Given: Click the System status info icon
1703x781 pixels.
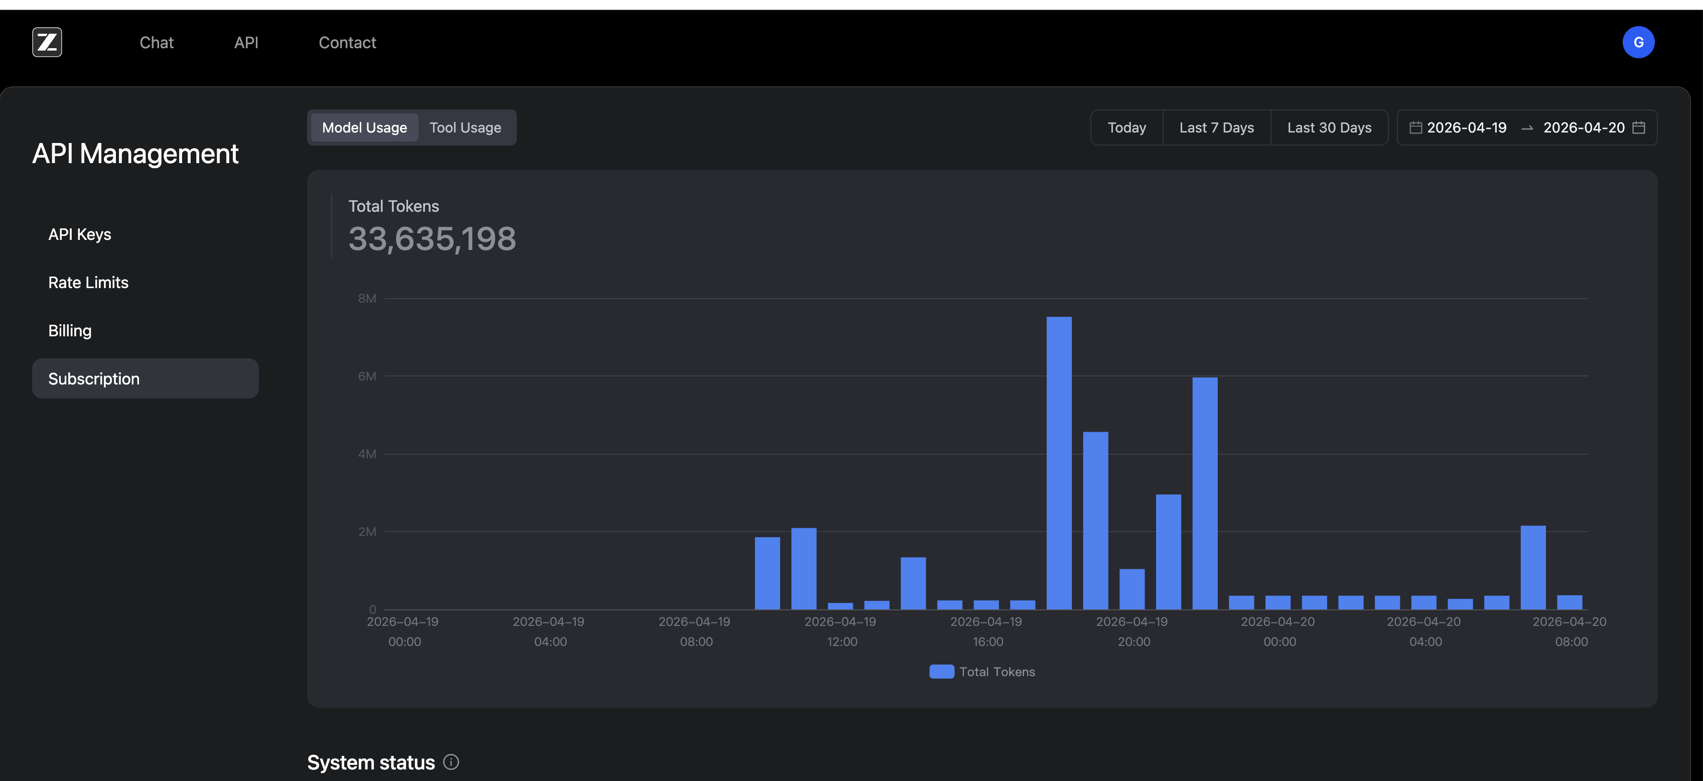Looking at the screenshot, I should pyautogui.click(x=451, y=762).
